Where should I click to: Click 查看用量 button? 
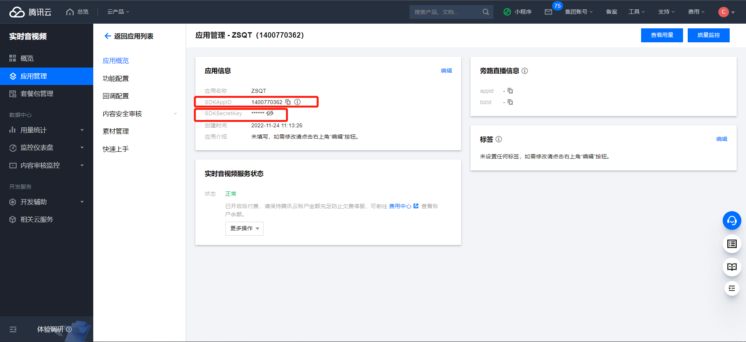662,35
